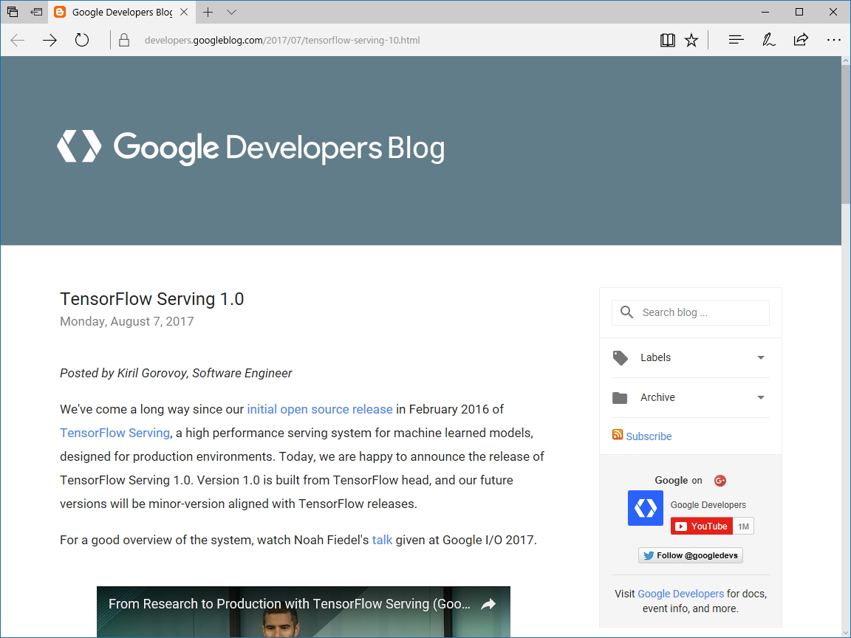Start a Web Note with the ink icon
This screenshot has height=638, width=851.
768,40
